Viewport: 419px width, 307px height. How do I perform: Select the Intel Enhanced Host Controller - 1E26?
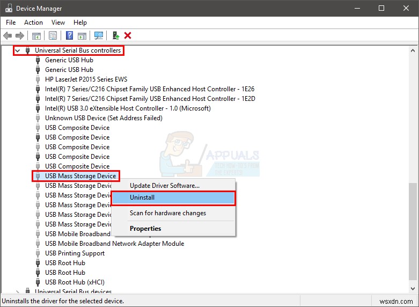click(x=150, y=89)
